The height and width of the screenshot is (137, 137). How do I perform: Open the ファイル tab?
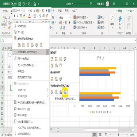point(5,11)
